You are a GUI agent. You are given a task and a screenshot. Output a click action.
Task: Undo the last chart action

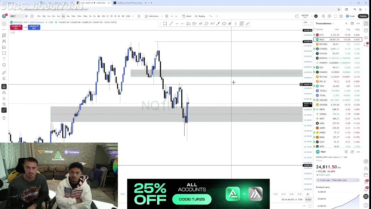point(211,16)
